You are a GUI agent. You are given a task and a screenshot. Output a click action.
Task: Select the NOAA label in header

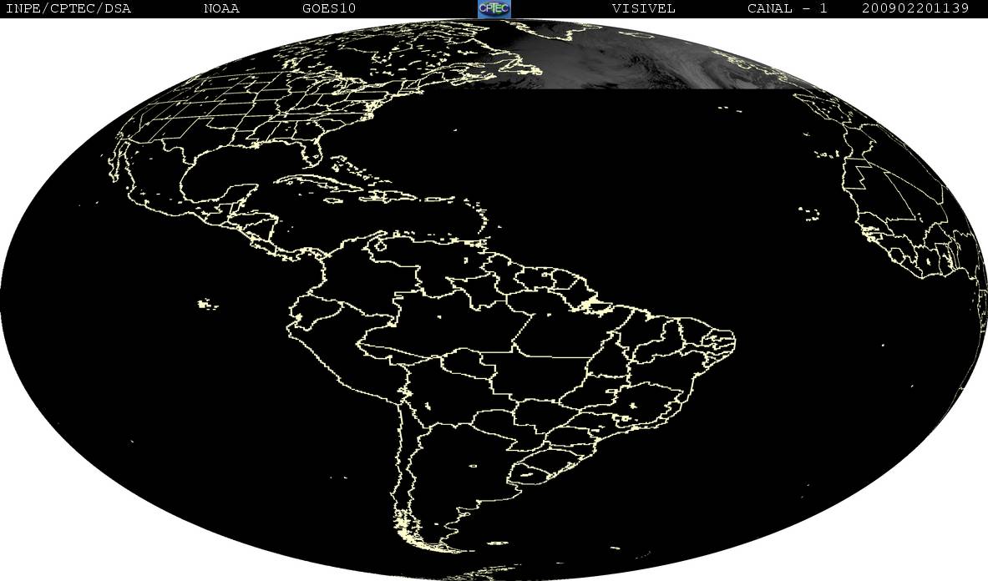221,8
